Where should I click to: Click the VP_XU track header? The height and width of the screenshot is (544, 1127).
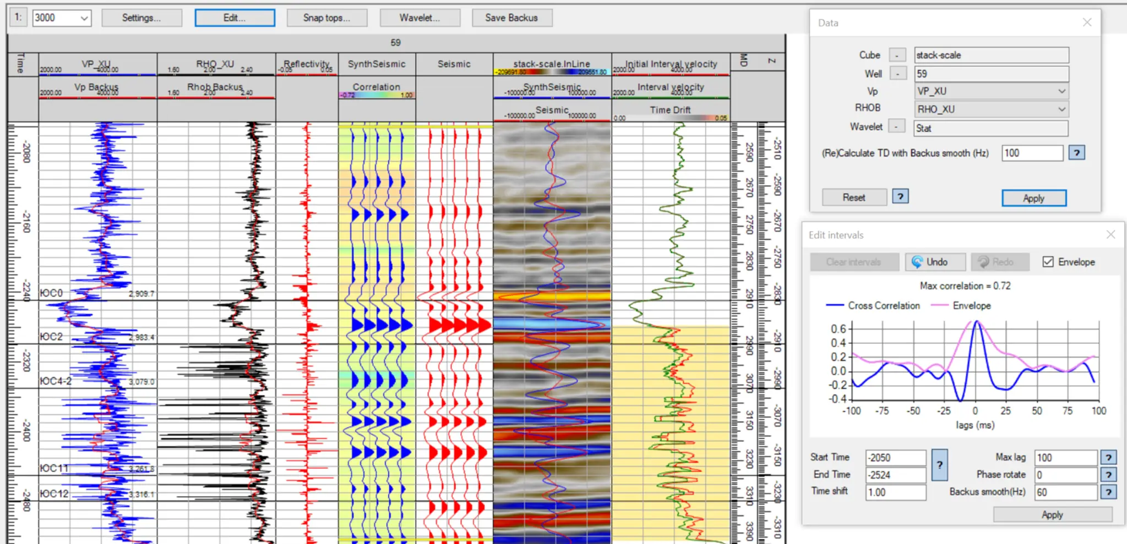pos(97,64)
